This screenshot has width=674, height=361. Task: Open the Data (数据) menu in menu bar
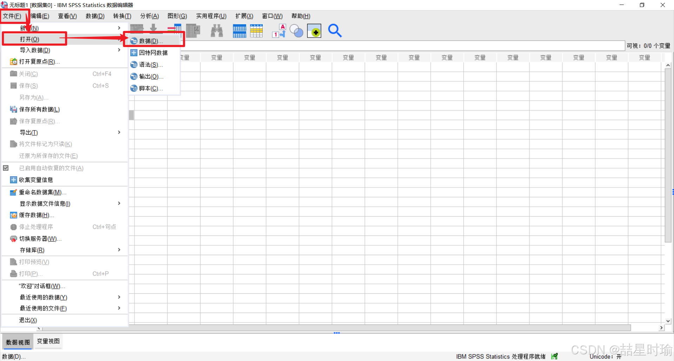(x=95, y=16)
